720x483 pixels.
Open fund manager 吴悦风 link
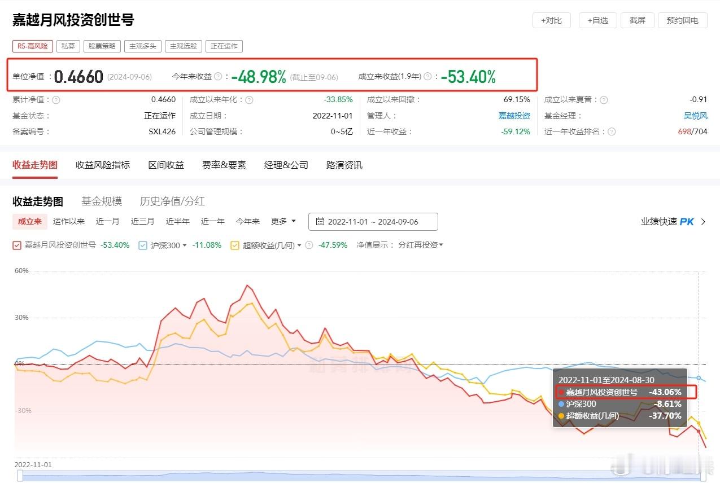(695, 116)
